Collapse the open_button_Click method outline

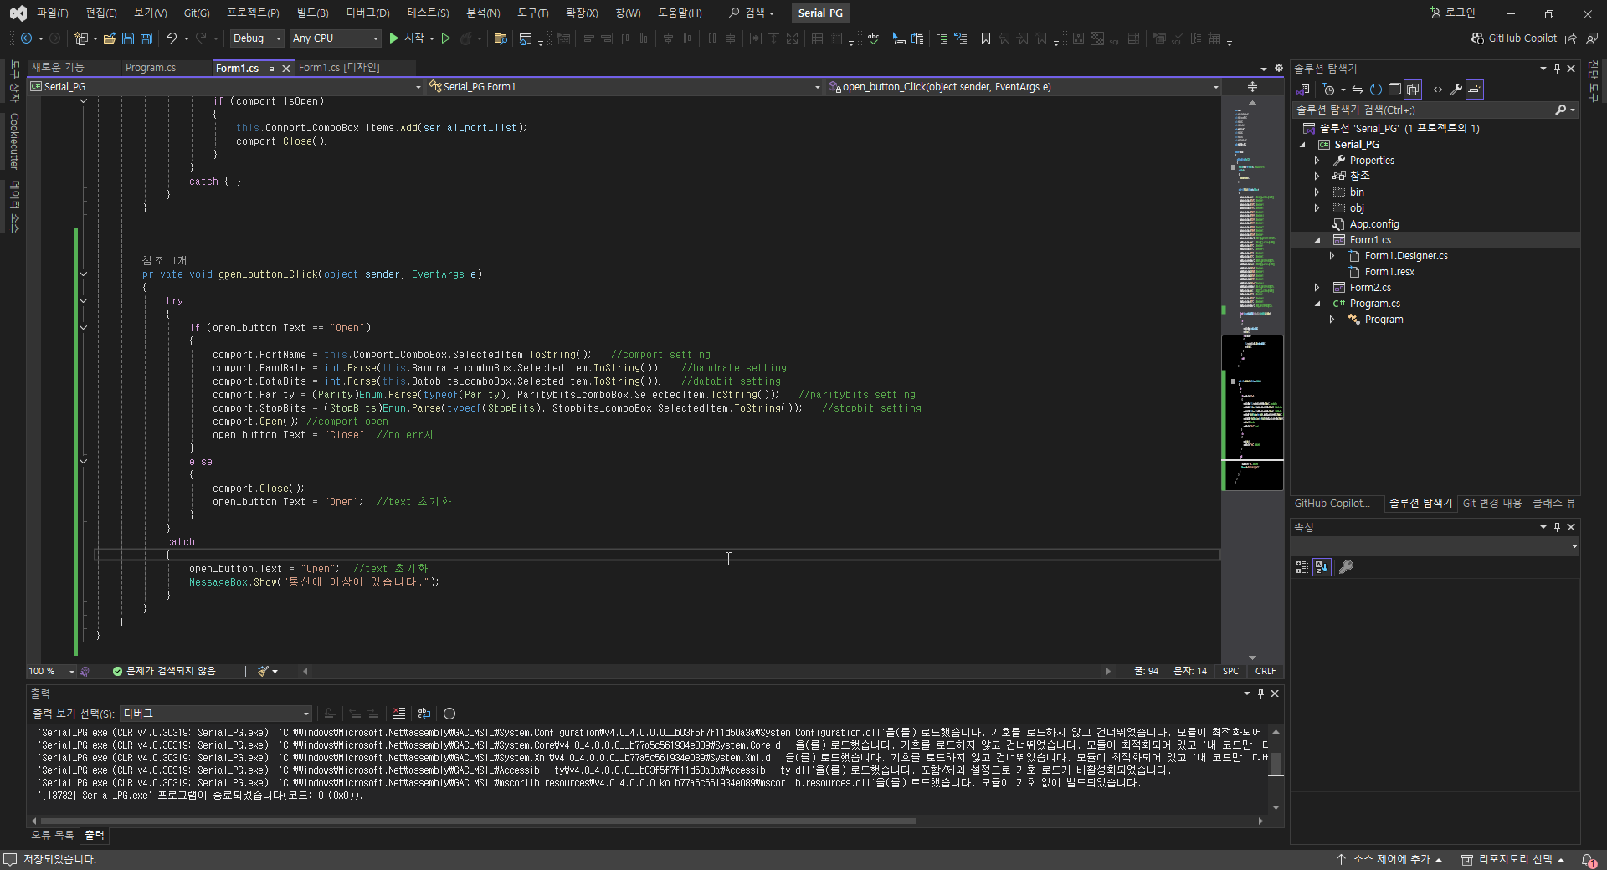coord(83,274)
